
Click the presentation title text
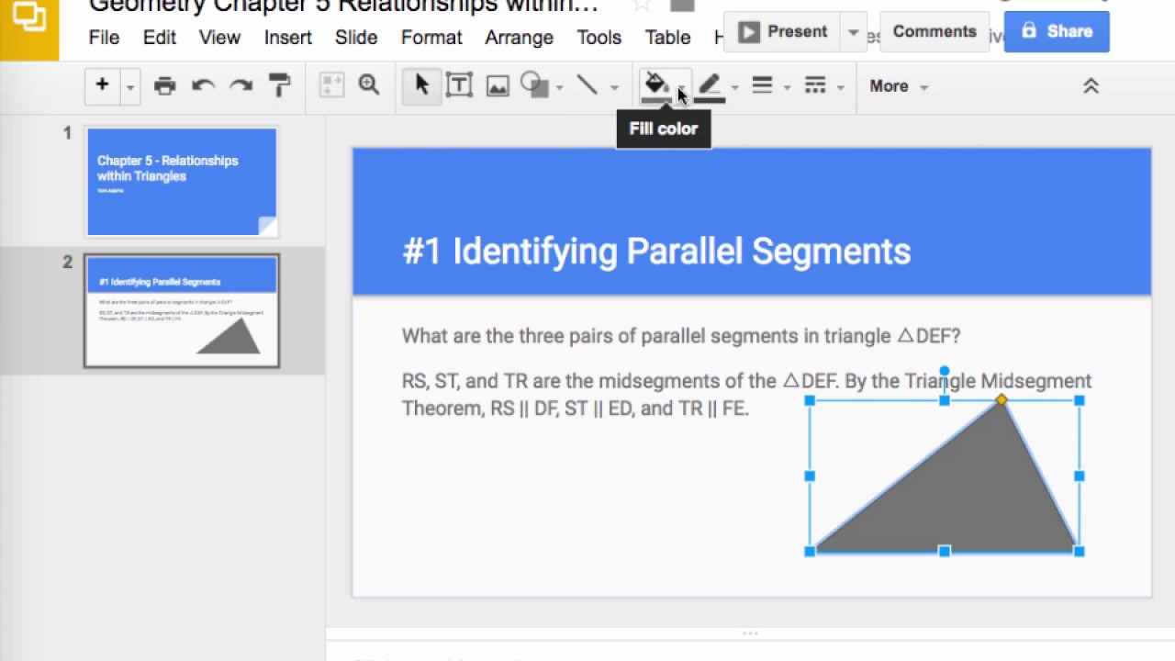(343, 6)
